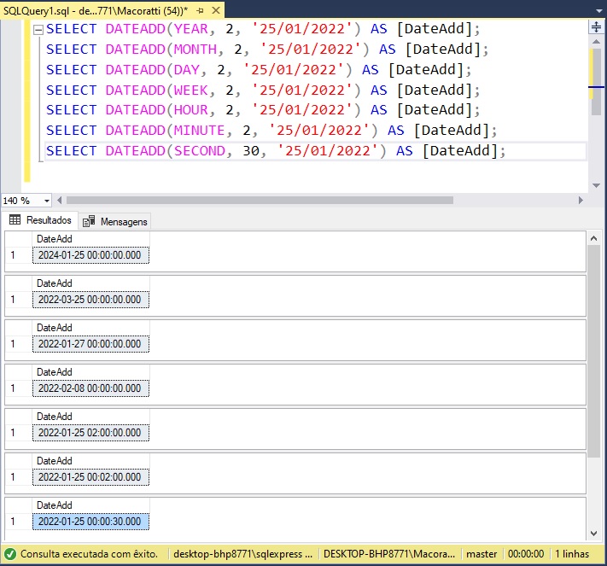The image size is (607, 566).
Task: Click the DateAdd header above 2022-02-08
Action: [90, 372]
